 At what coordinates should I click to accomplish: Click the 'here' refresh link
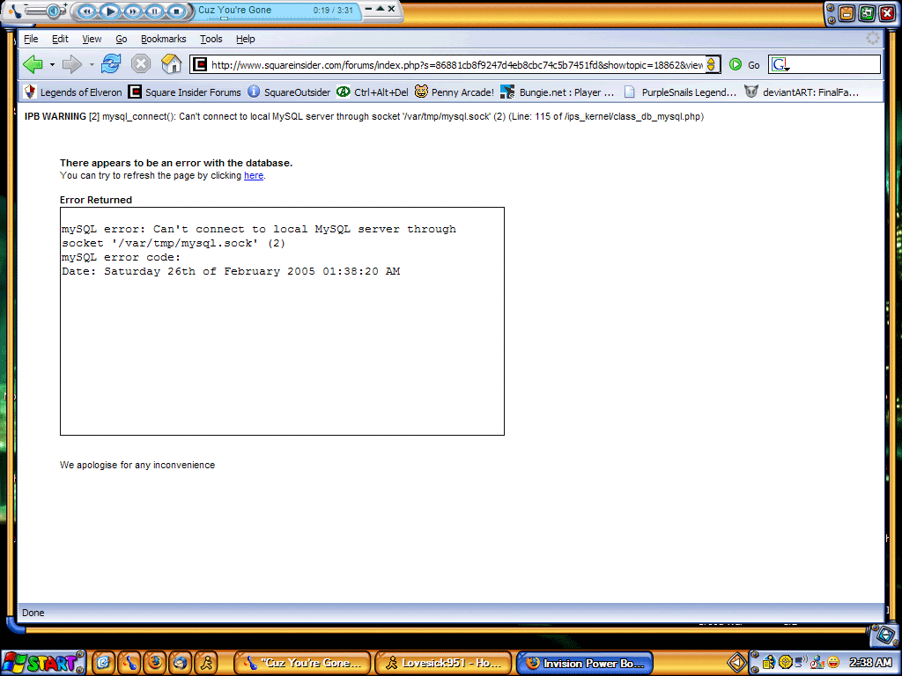(x=254, y=175)
